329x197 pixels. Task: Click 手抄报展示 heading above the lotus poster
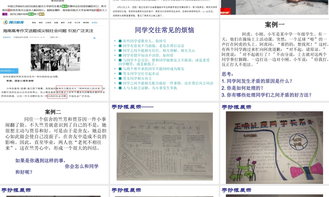click(x=237, y=107)
